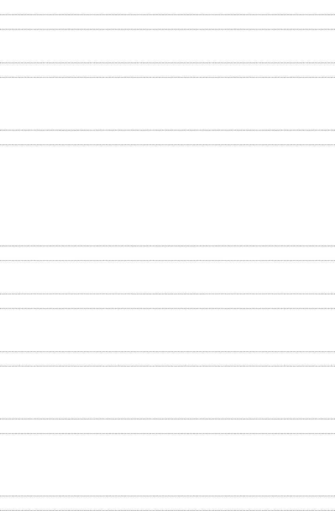Click the fourth dotted line from bottom
The height and width of the screenshot is (511, 335).
(x=167, y=419)
